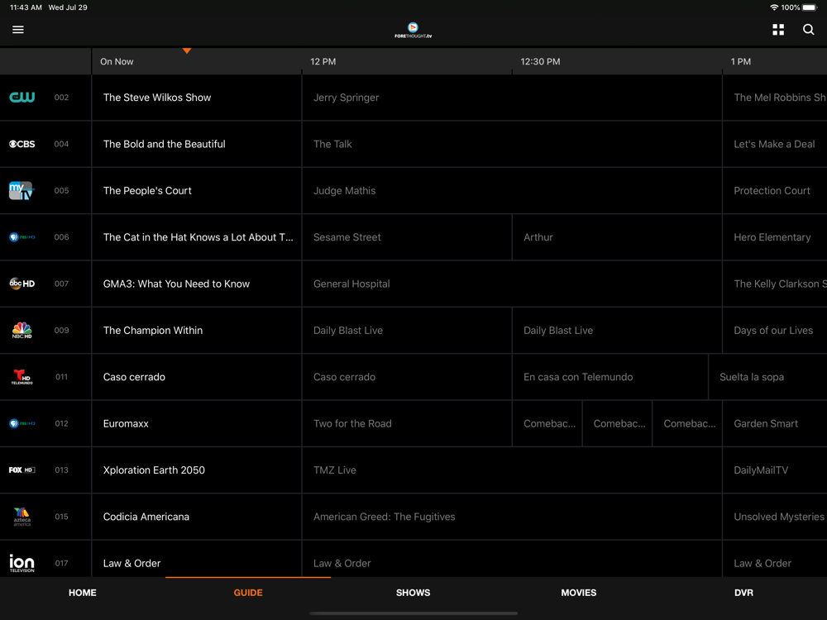Select the Telemundo HD channel logo

22,377
